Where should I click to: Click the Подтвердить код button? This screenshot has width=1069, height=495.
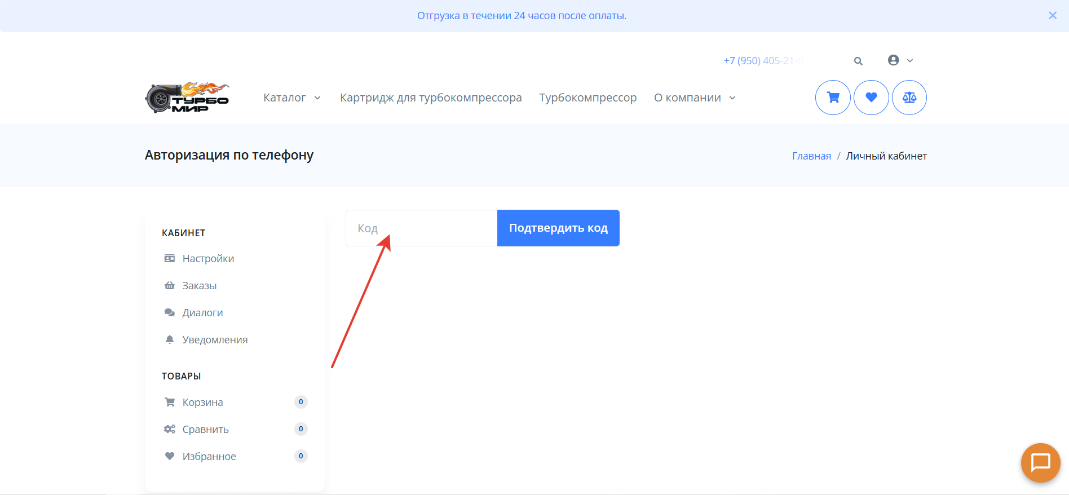pyautogui.click(x=558, y=228)
